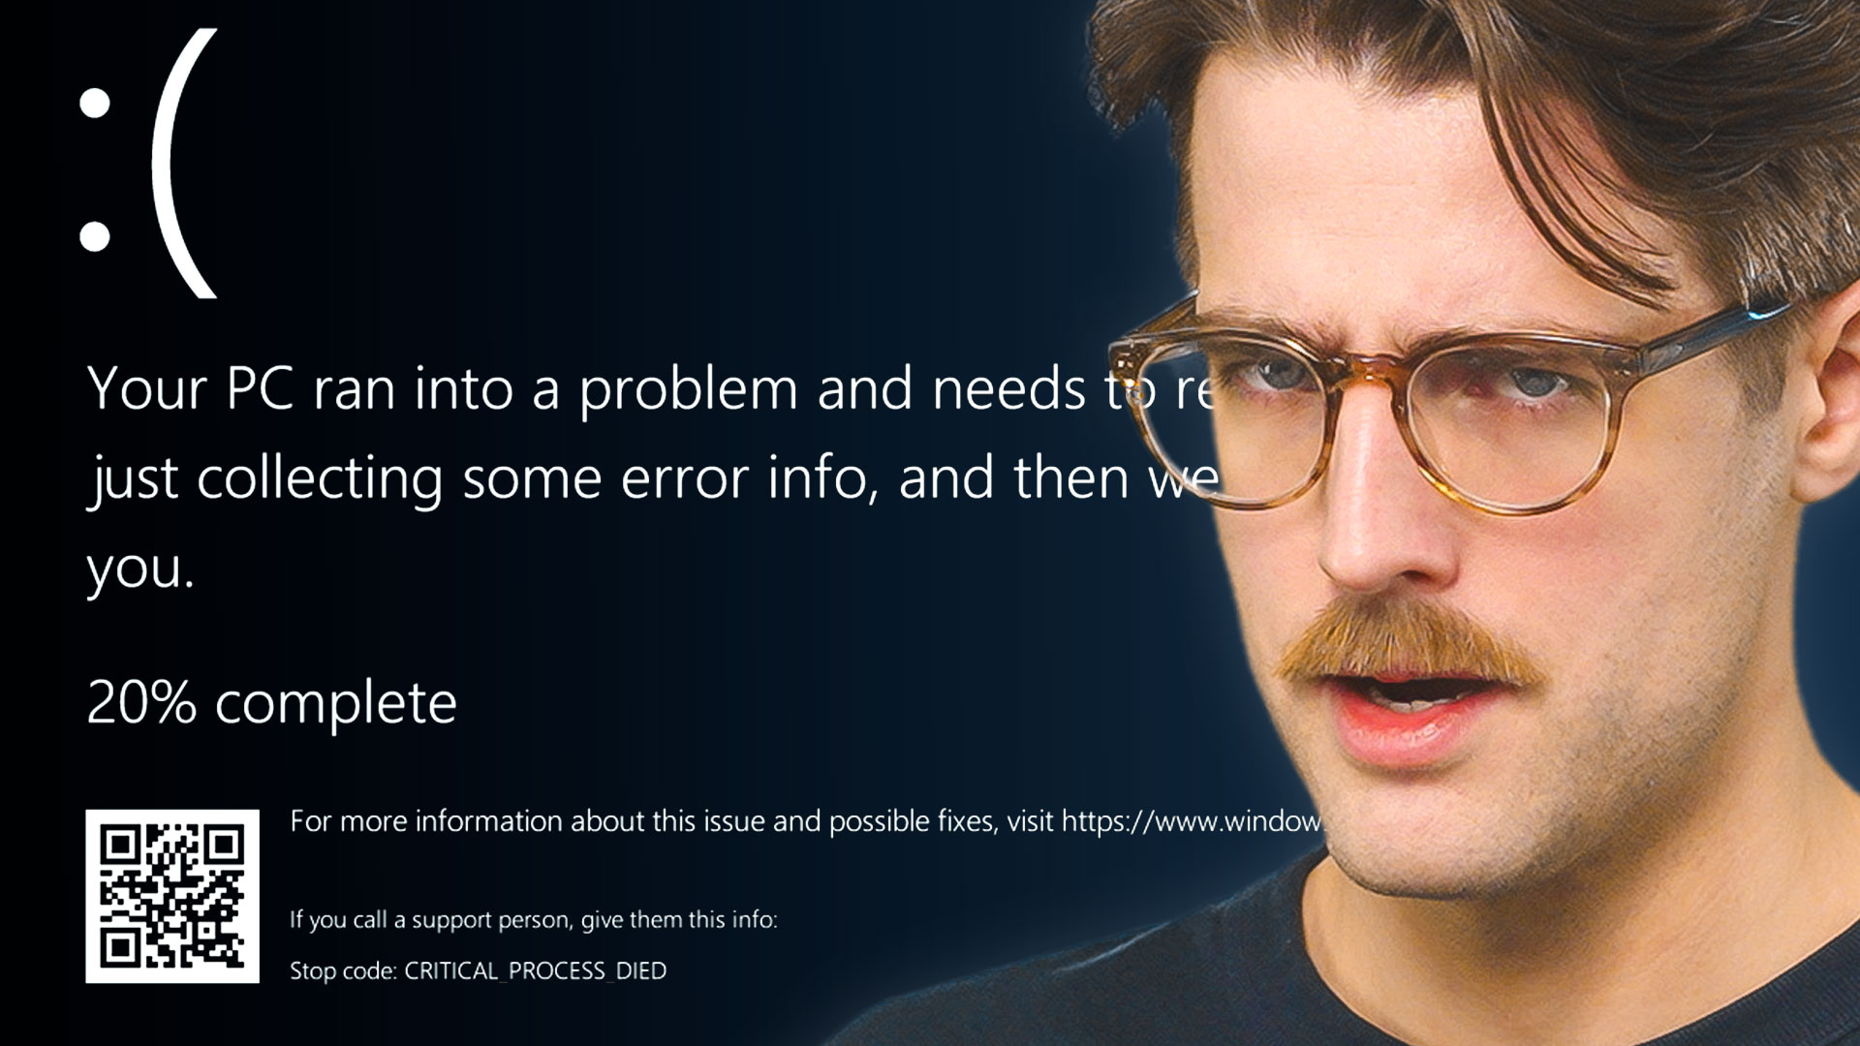Click the '20% complete' progress text
Image resolution: width=1860 pixels, height=1046 pixels.
[x=271, y=703]
